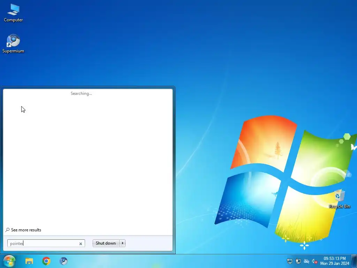Click in the Start menu search field
Viewport: 357px width, 268px height.
(x=46, y=243)
